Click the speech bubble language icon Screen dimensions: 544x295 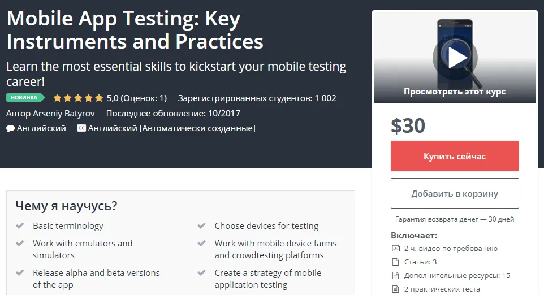pos(10,128)
